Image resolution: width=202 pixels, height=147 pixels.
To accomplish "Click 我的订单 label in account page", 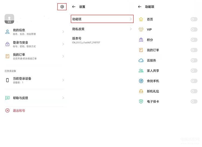I will [19, 55].
